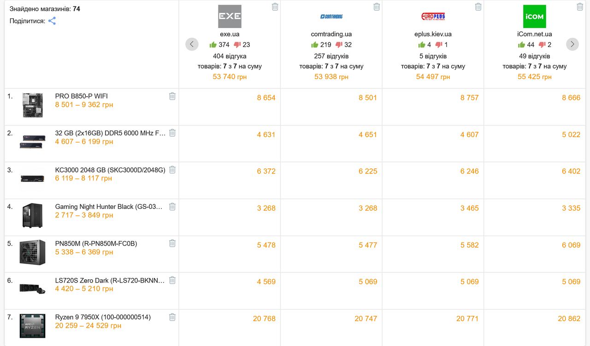
Task: Open comtrading.ua 257 відгуків reviews
Action: (x=331, y=56)
